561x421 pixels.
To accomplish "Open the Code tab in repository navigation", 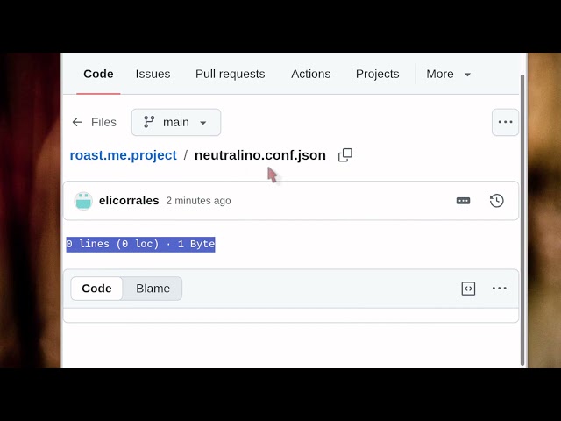I will [98, 74].
